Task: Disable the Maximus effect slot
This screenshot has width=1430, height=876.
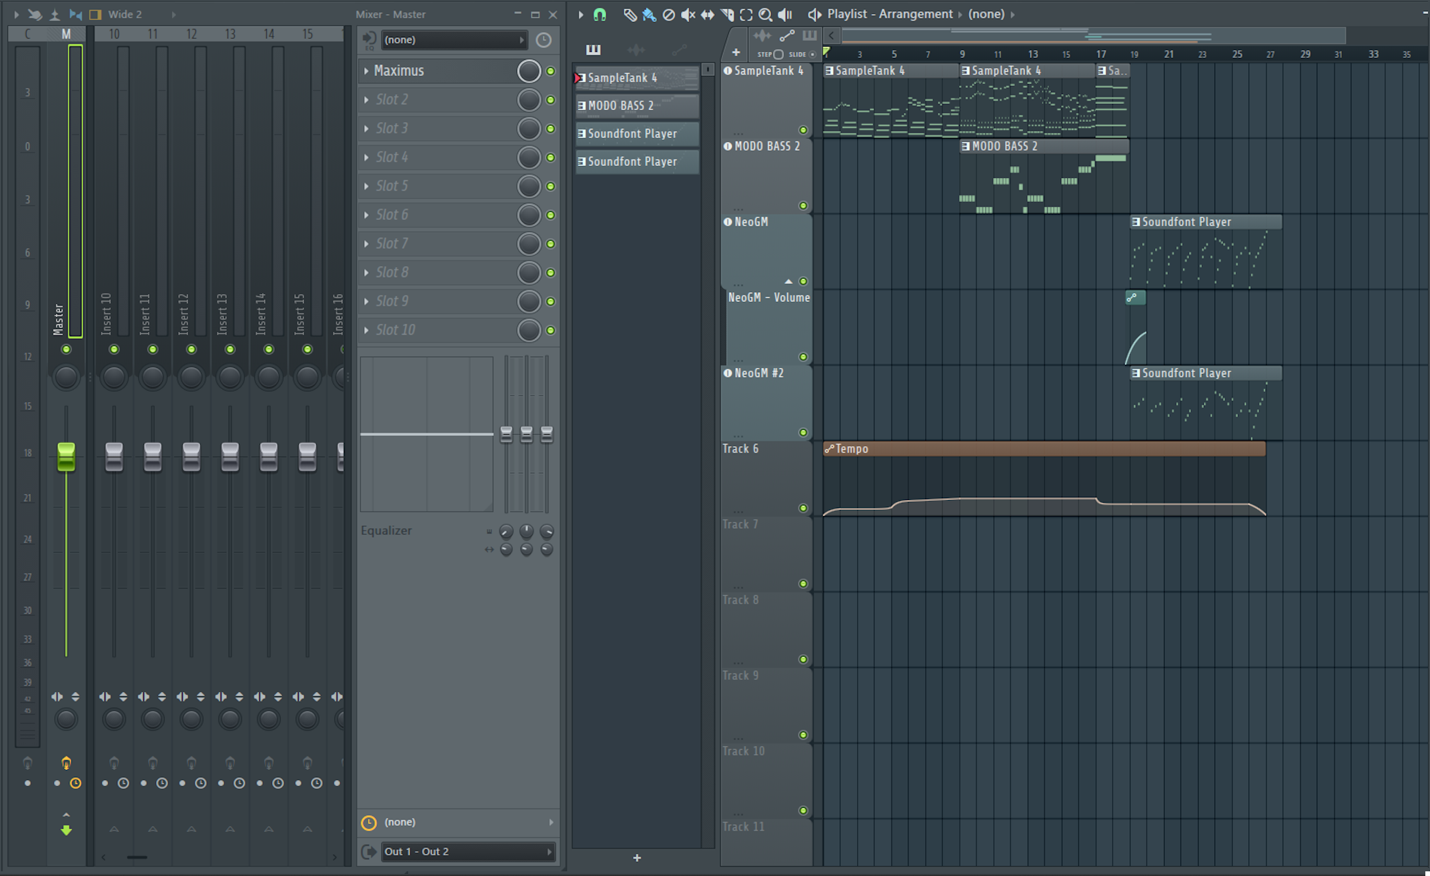Action: tap(551, 71)
